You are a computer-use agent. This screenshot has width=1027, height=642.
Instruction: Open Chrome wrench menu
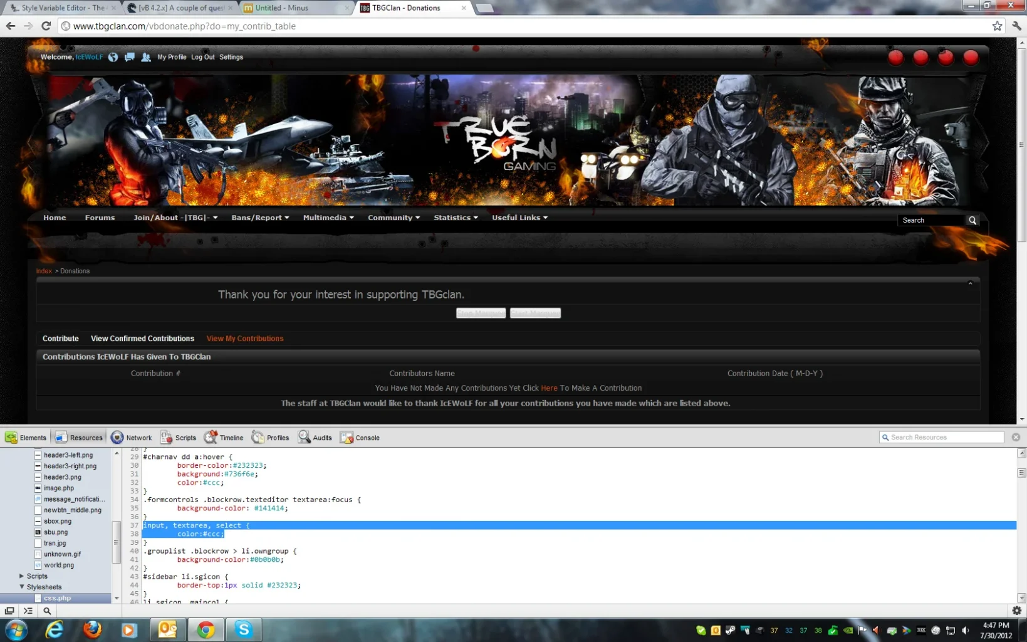click(1016, 26)
